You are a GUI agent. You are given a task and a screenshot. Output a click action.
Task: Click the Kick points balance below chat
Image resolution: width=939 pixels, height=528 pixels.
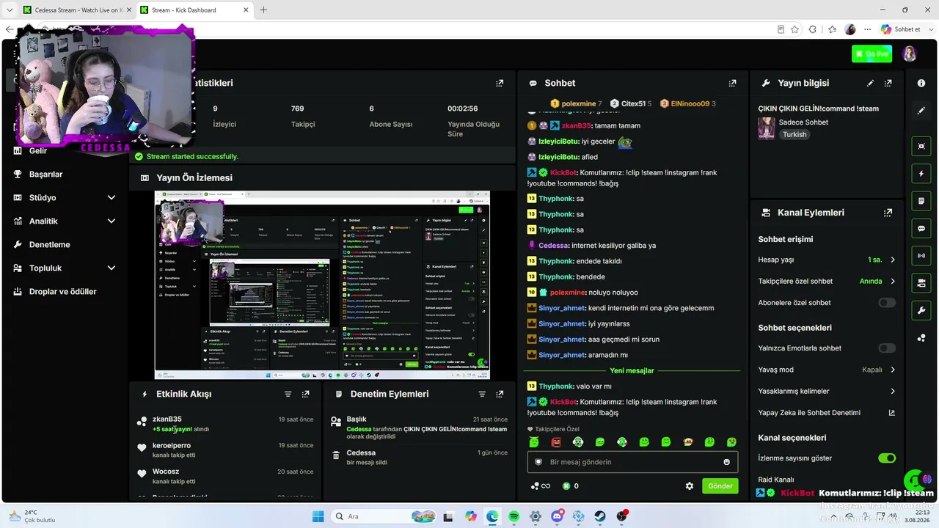(x=571, y=486)
